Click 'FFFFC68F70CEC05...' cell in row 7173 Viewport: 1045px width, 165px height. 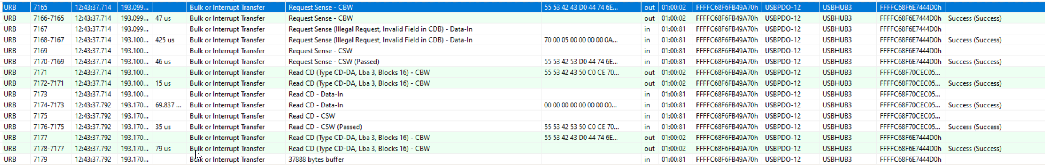(910, 95)
